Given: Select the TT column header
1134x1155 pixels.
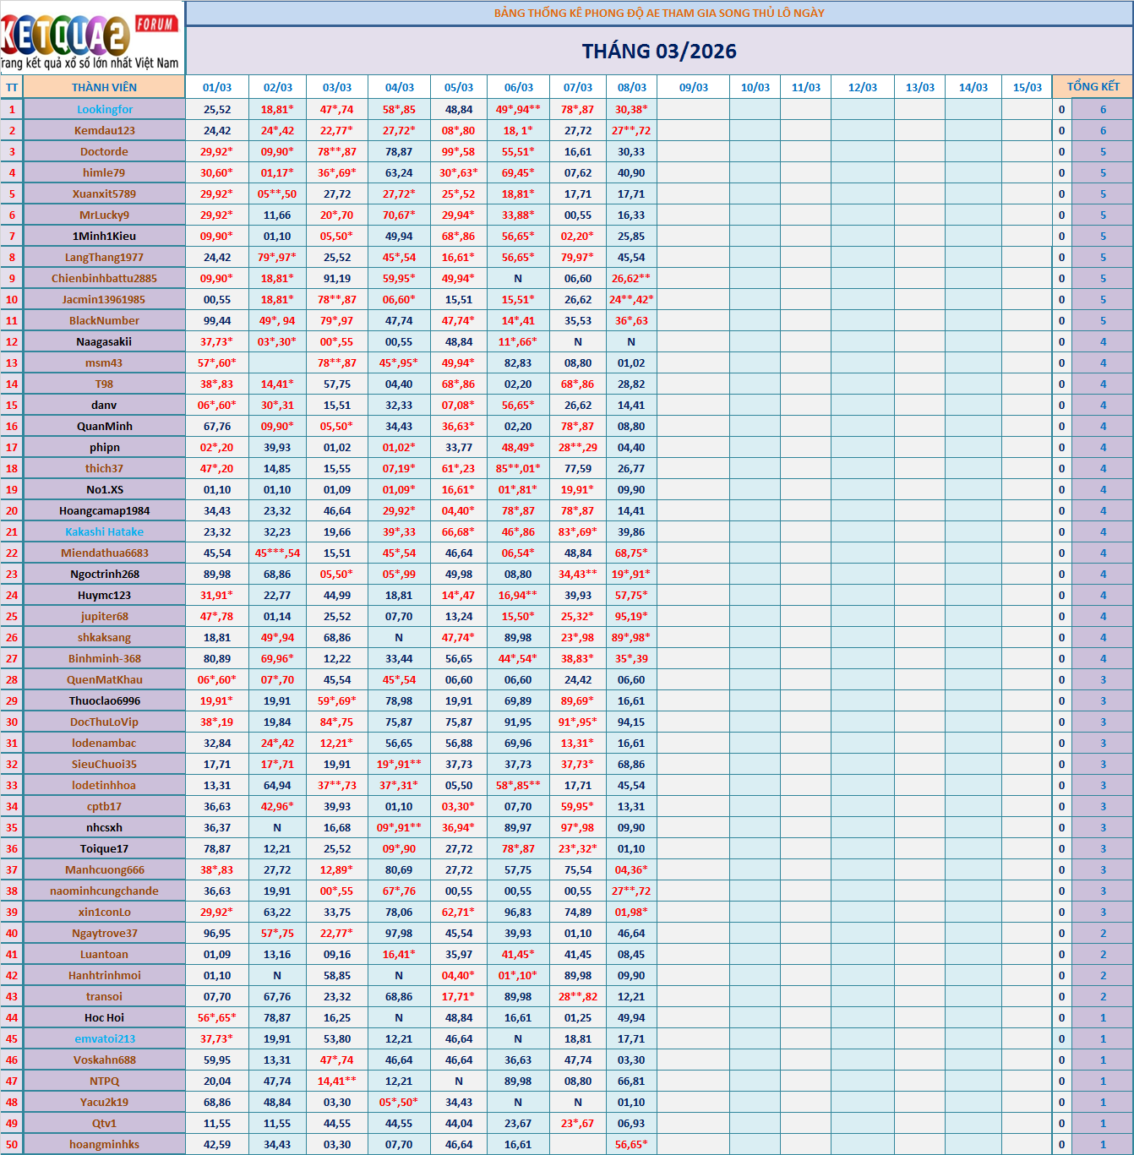Looking at the screenshot, I should pos(12,88).
